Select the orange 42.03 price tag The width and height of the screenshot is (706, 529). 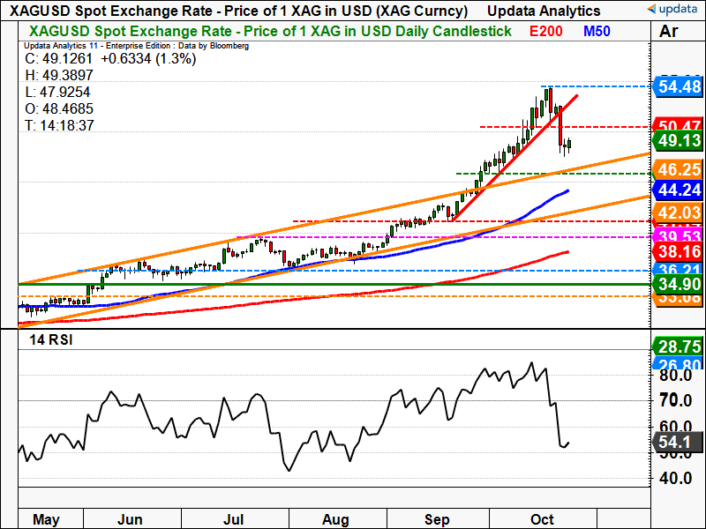pos(677,212)
